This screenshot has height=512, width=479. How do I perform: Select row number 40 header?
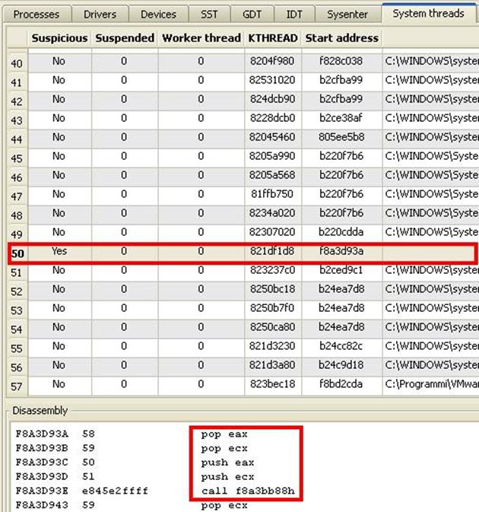(x=17, y=63)
